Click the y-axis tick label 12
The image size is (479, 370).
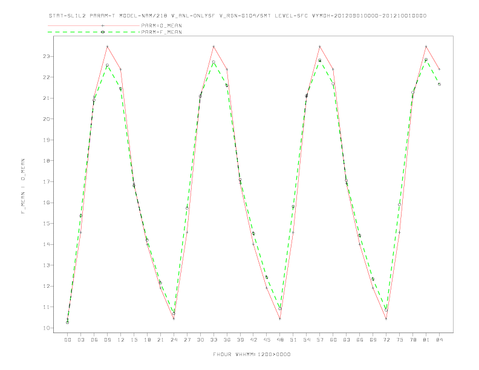coord(46,287)
